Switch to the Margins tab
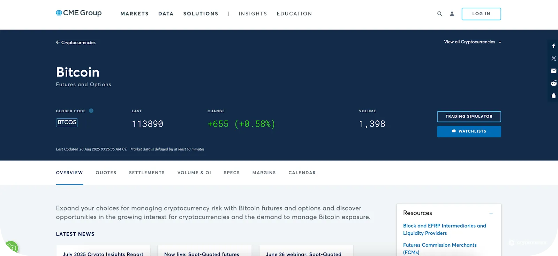 coord(264,173)
